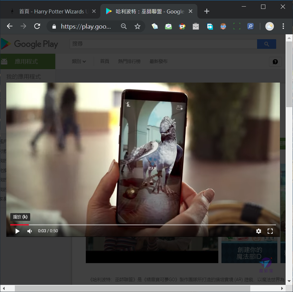Image resolution: width=293 pixels, height=292 pixels.
Task: Go back to the previous page
Action: (x=9, y=26)
